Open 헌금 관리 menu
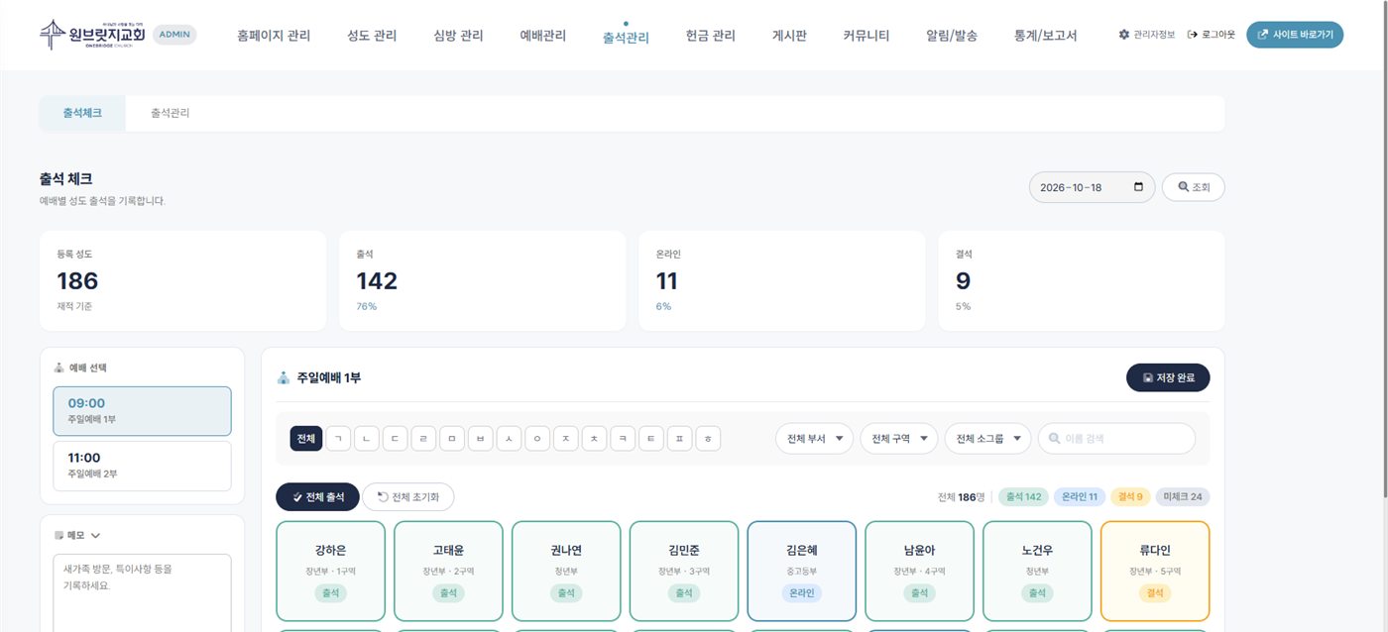 tap(711, 36)
